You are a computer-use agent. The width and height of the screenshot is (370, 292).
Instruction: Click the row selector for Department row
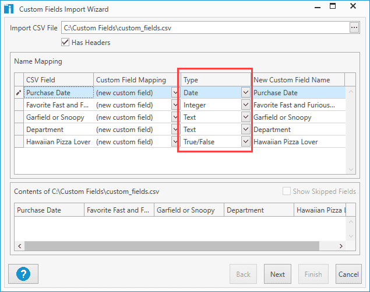tap(19, 129)
